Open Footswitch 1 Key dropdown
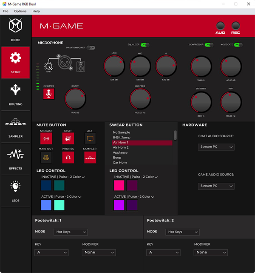The image size is (255, 273). 51,253
